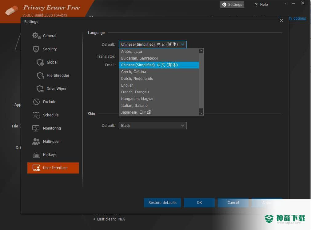
Task: Pick Dutch, Nederlands language option
Action: coord(159,78)
